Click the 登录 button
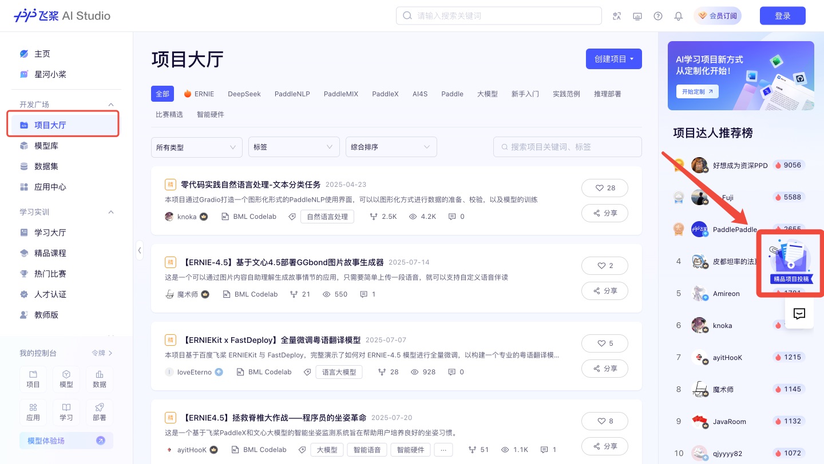 click(783, 16)
